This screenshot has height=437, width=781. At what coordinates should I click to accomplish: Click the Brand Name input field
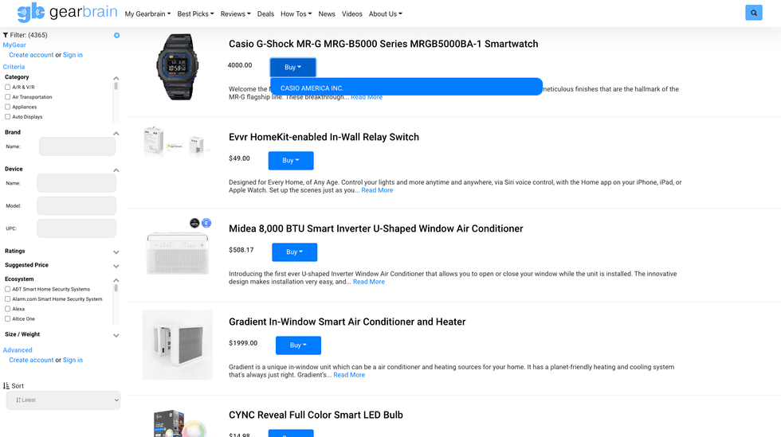(x=77, y=146)
